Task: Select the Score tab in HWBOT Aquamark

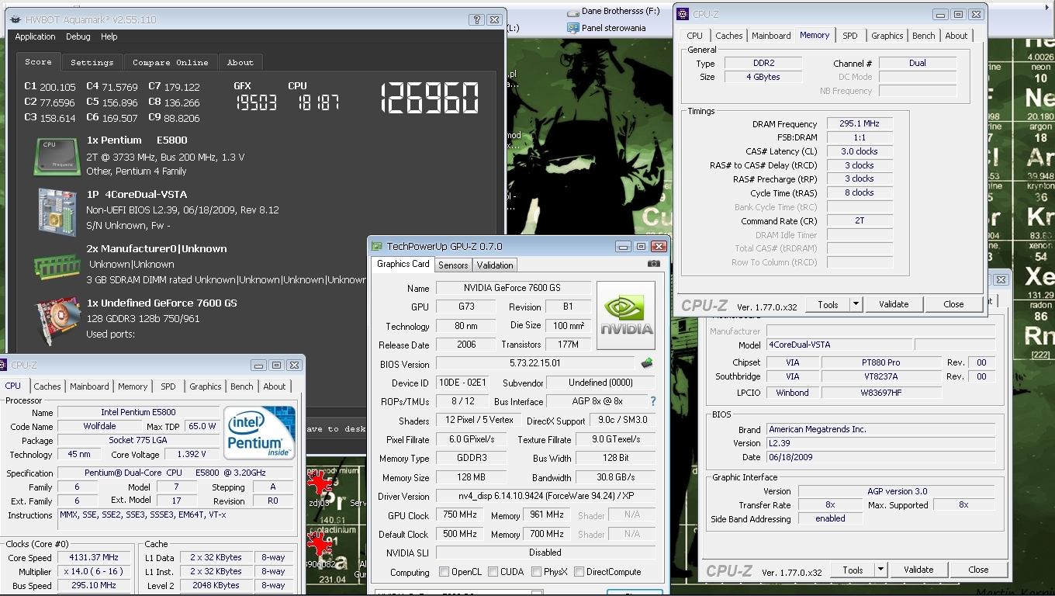Action: (x=38, y=61)
